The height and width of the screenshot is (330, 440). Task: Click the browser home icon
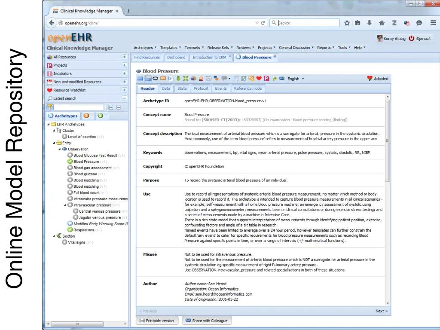click(382, 23)
